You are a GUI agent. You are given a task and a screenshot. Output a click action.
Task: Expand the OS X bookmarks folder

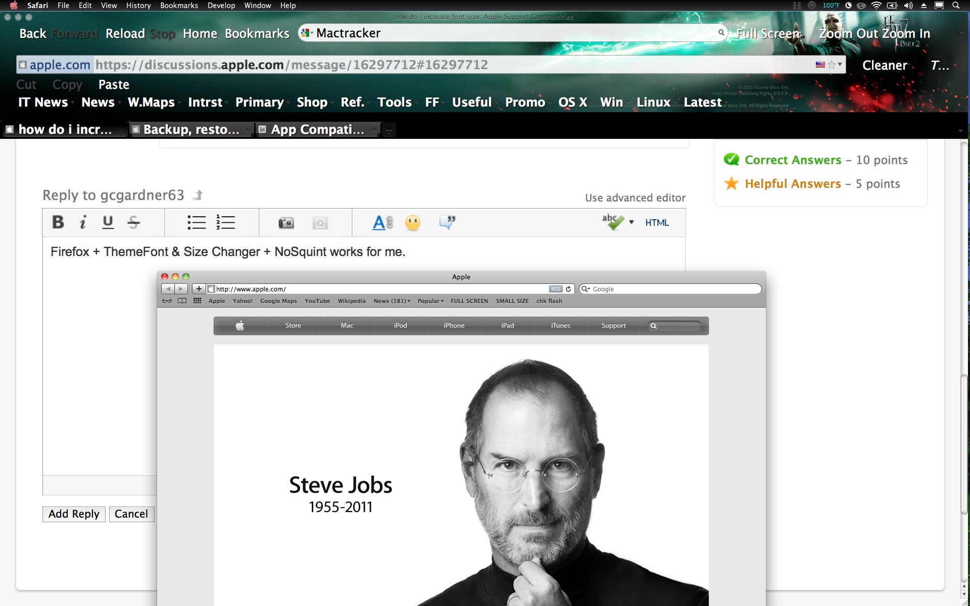click(x=572, y=103)
